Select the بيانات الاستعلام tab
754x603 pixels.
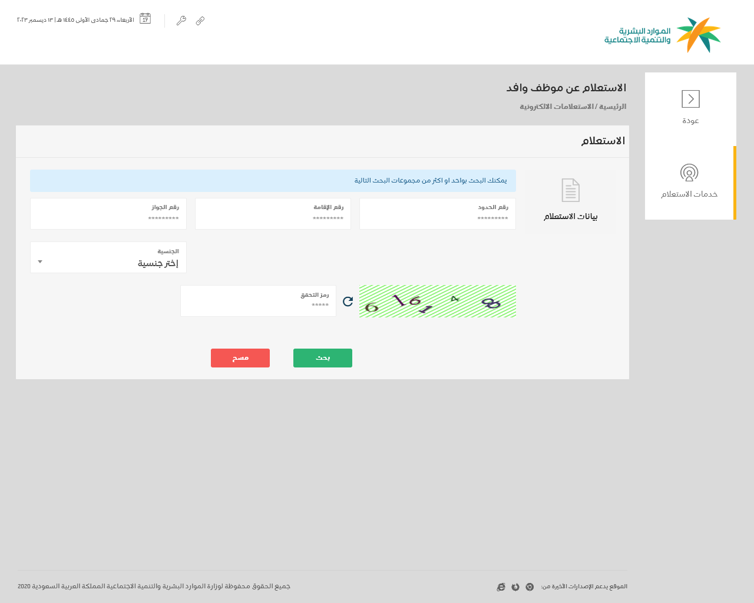[571, 201]
